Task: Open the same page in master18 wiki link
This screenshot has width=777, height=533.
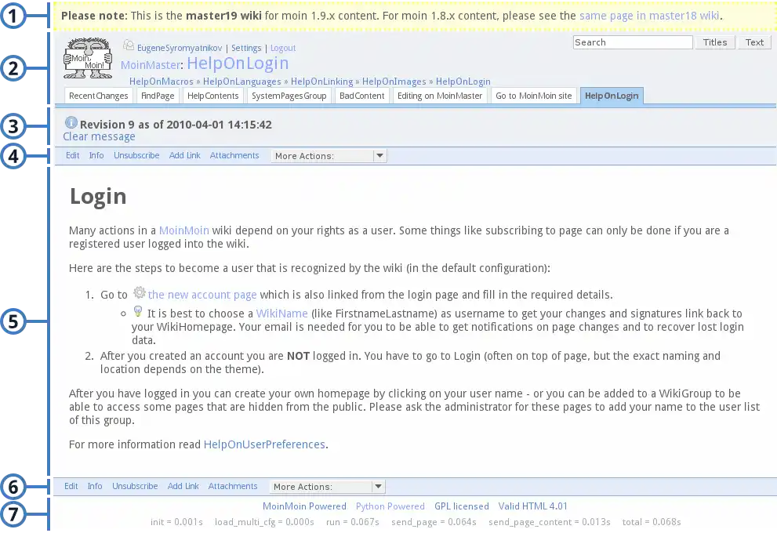Action: pos(649,16)
